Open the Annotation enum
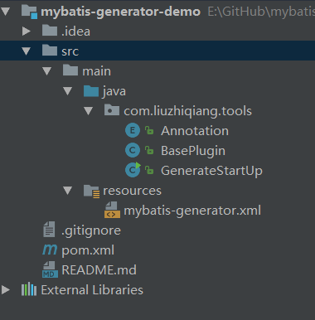The image size is (315, 320). coord(195,131)
